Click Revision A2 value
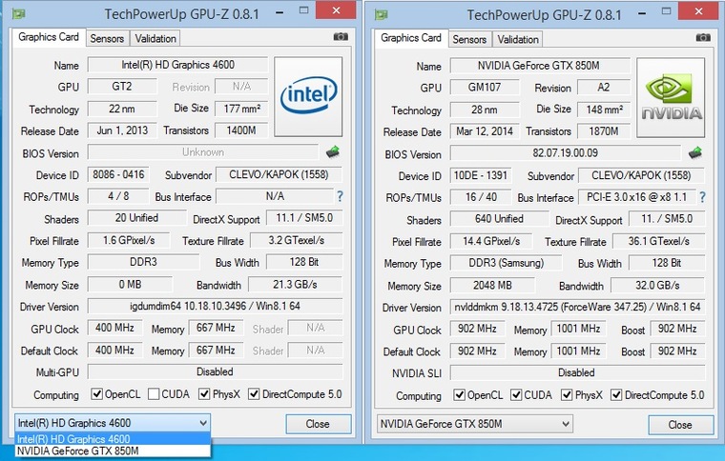The height and width of the screenshot is (461, 725). click(604, 88)
